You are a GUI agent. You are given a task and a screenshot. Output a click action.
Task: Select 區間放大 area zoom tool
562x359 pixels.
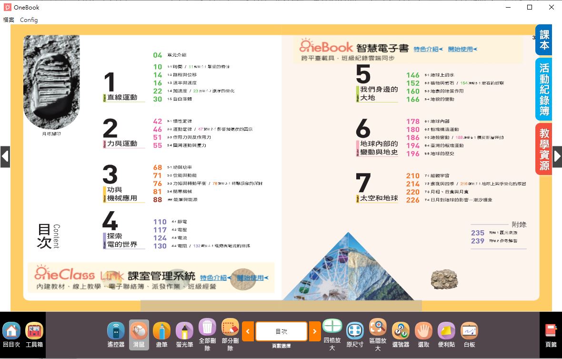[x=378, y=335]
